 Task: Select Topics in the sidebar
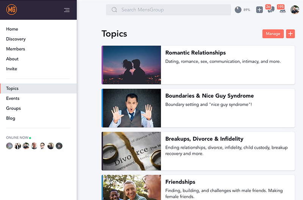(x=39, y=89)
